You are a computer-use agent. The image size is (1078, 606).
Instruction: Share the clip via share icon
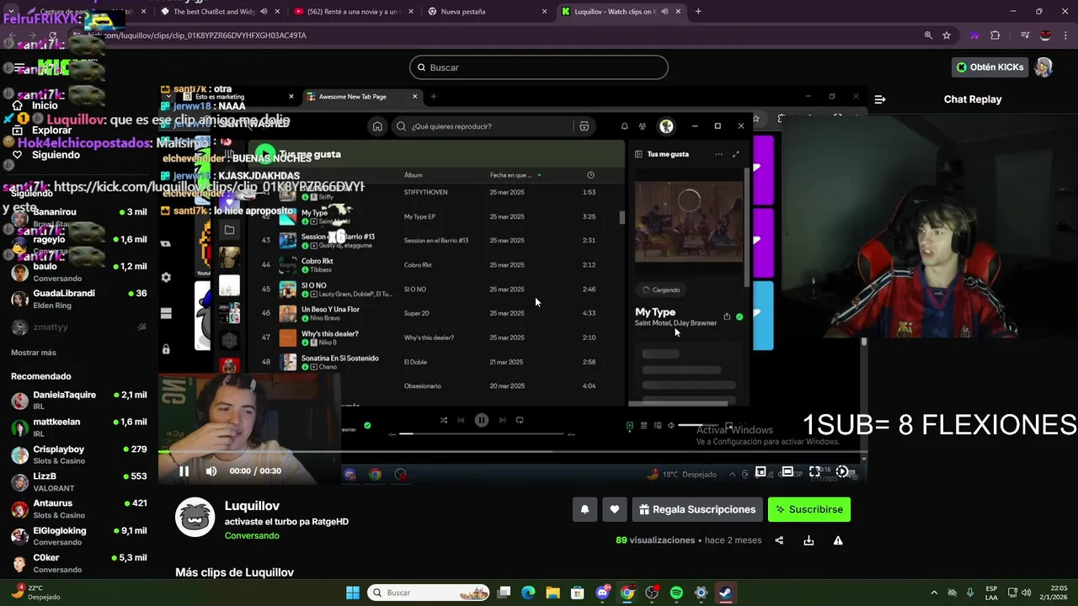[779, 540]
